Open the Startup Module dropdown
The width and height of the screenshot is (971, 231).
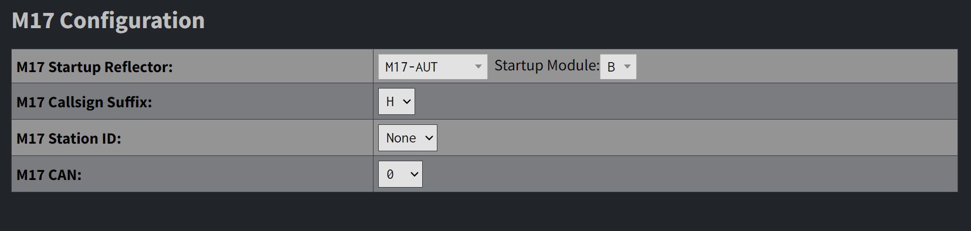(618, 67)
